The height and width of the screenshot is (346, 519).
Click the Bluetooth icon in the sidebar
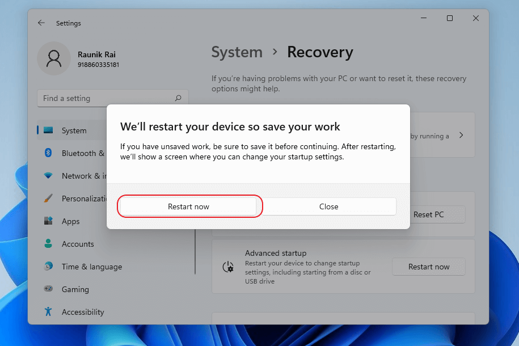click(x=48, y=153)
